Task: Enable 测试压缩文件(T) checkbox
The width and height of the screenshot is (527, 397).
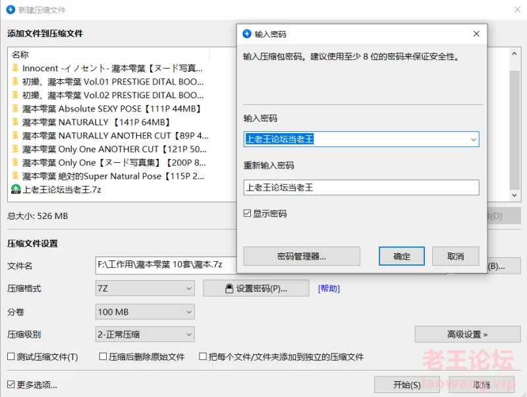Action: 11,356
